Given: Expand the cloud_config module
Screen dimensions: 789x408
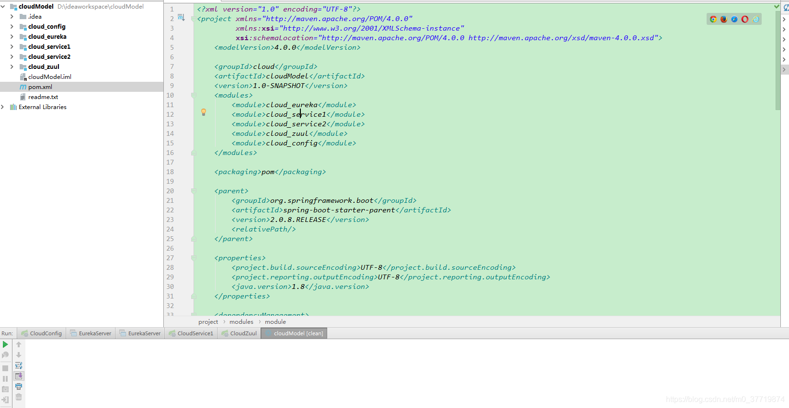Looking at the screenshot, I should [12, 27].
